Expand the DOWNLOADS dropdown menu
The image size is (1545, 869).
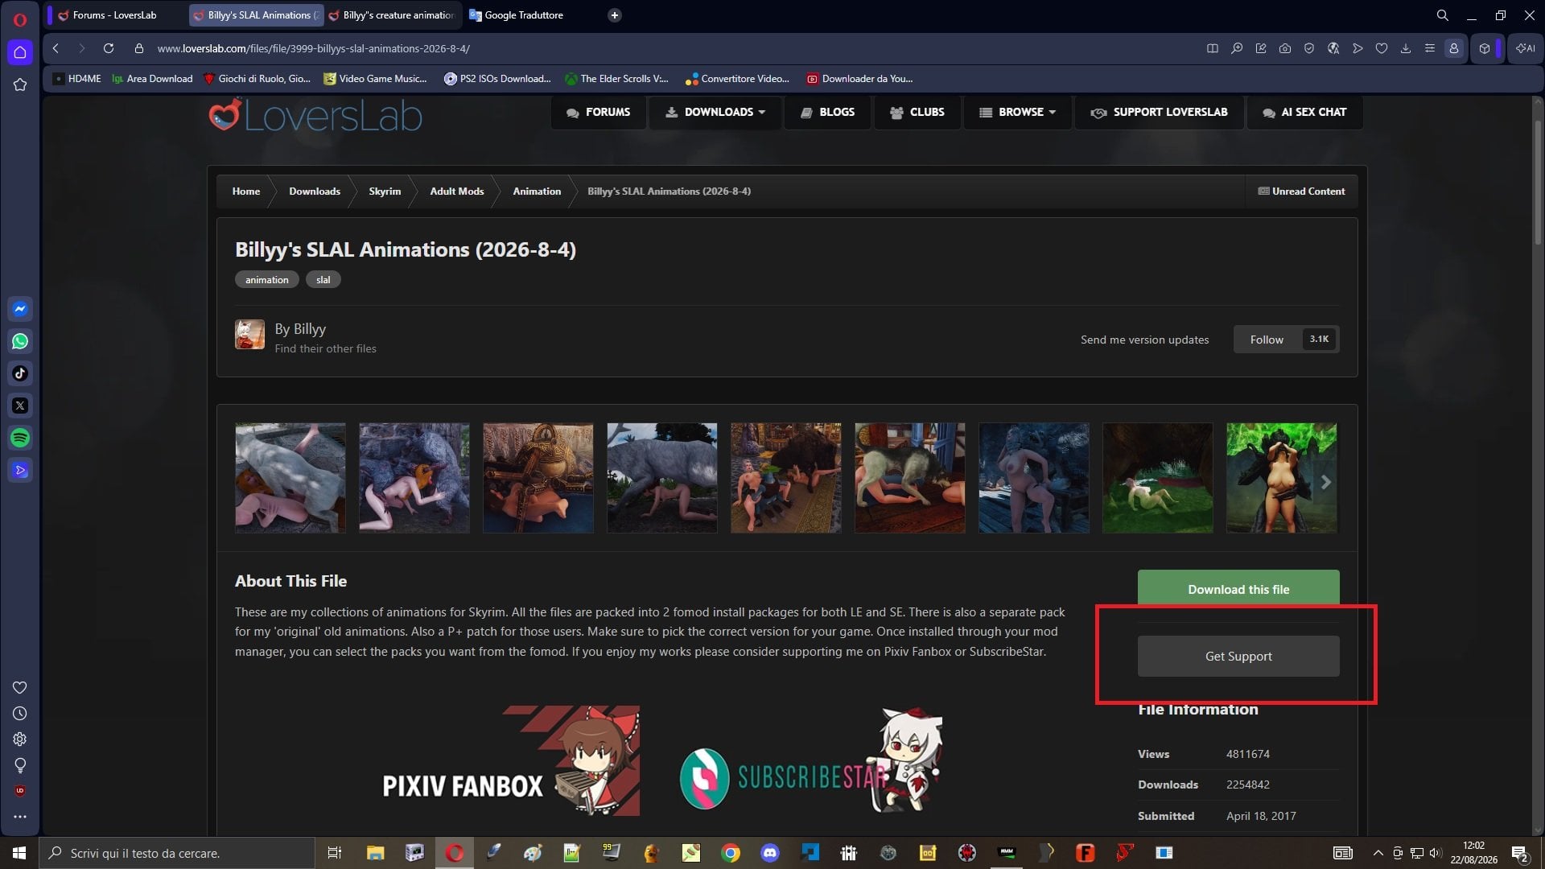click(715, 113)
